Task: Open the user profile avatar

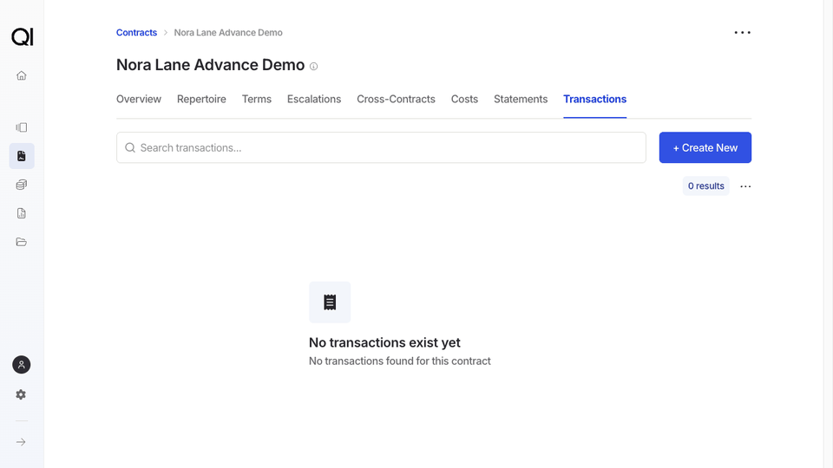Action: click(x=21, y=365)
